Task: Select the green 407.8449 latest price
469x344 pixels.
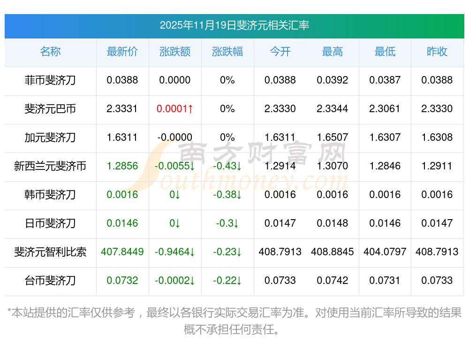Action: click(x=122, y=252)
